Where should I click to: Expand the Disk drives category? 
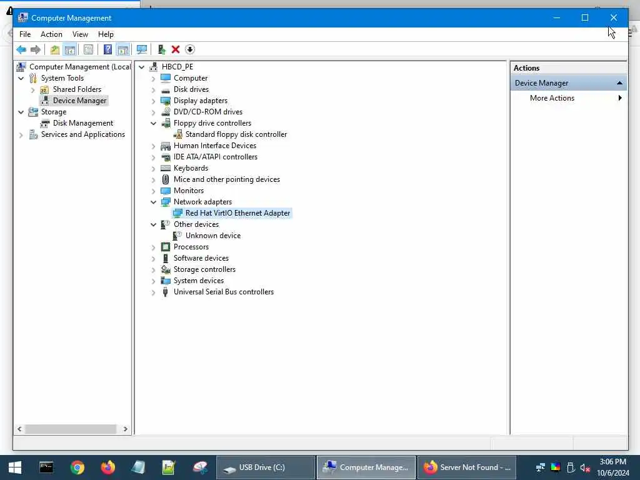point(154,90)
